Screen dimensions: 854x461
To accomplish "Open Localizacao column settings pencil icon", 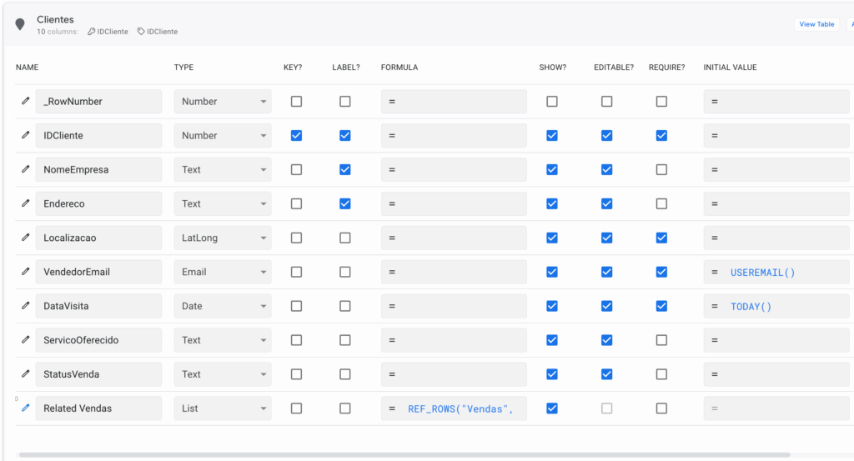I will (x=25, y=238).
